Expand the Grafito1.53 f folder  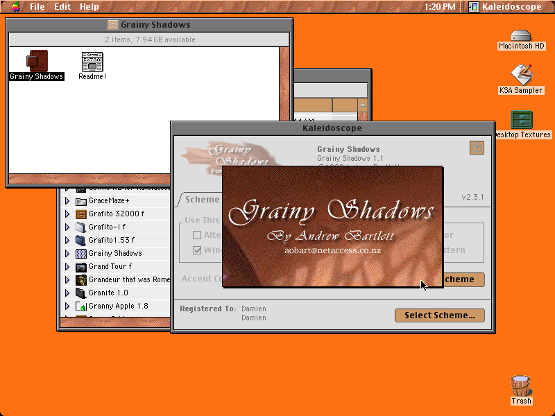[67, 240]
